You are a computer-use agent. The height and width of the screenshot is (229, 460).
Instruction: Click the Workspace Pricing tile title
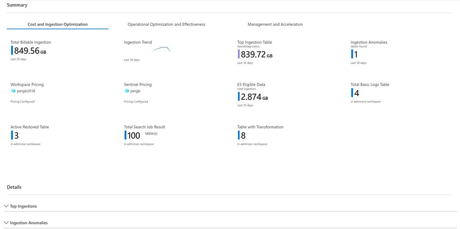27,85
